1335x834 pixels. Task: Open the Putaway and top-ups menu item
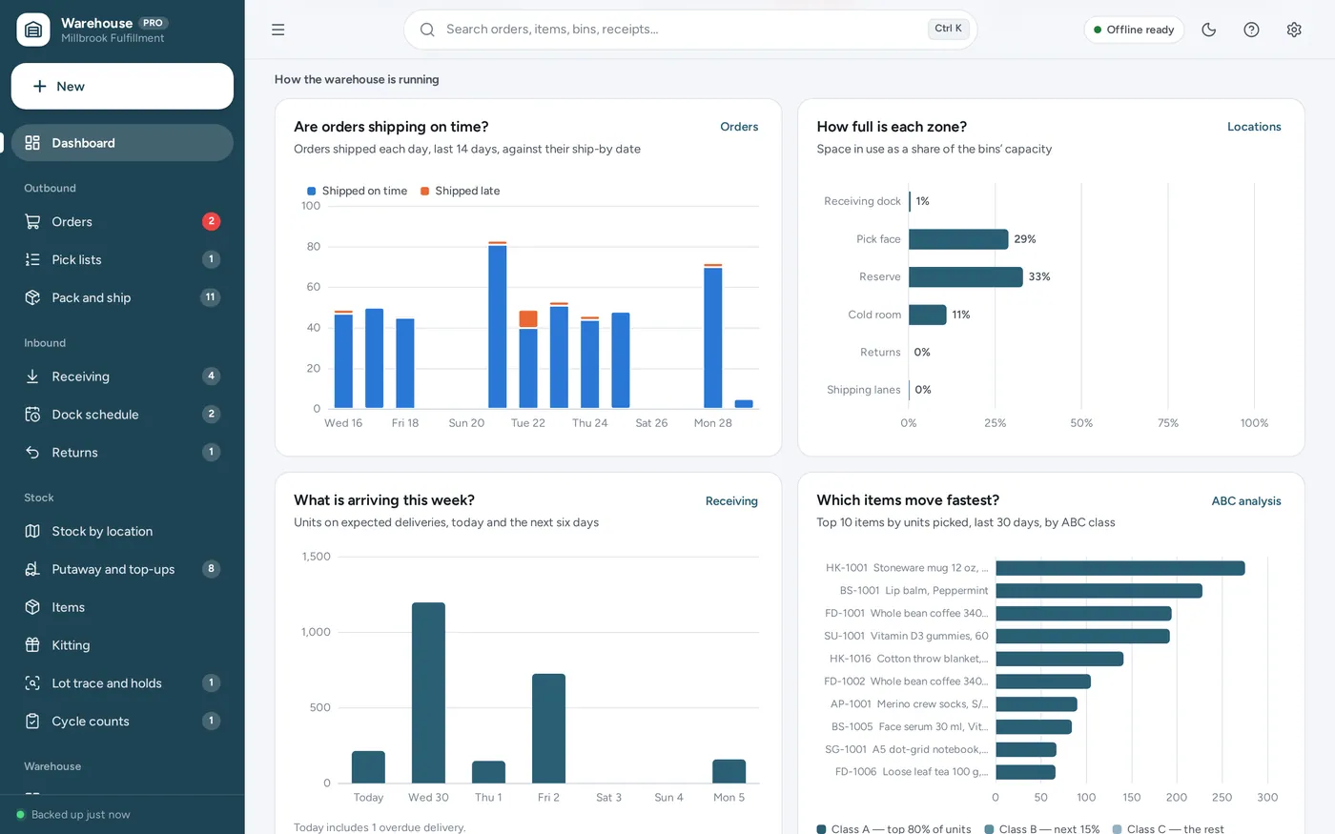coord(122,570)
